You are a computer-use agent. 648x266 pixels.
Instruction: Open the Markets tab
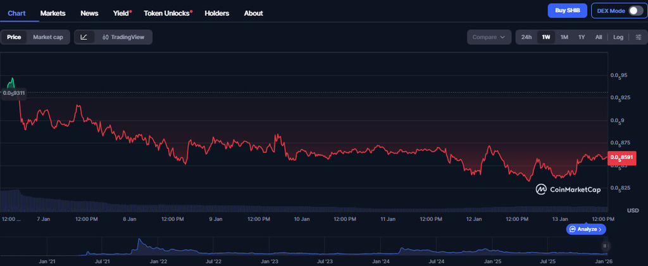53,13
